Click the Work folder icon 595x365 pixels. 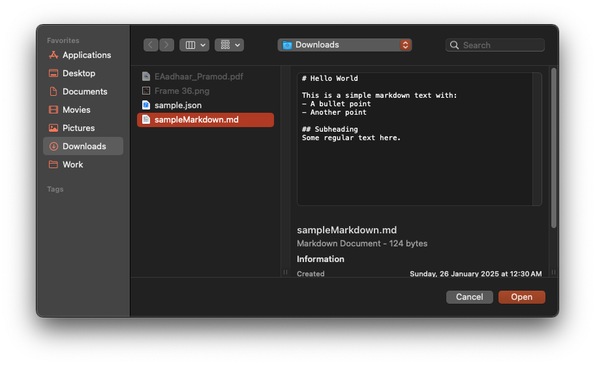[53, 164]
